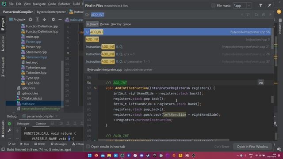Open the Run tool window
The height and width of the screenshot is (159, 283).
[x=25, y=144]
